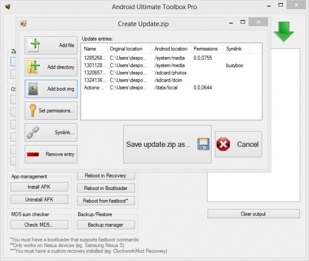The image size is (309, 261).
Task: Click the Add boot.img button
Action: (51, 89)
